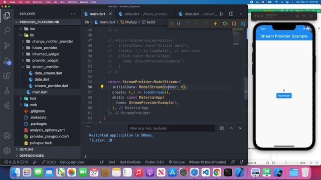This screenshot has height=180, width=321.
Task: Collapse the lib folder
Action: pos(32,35)
